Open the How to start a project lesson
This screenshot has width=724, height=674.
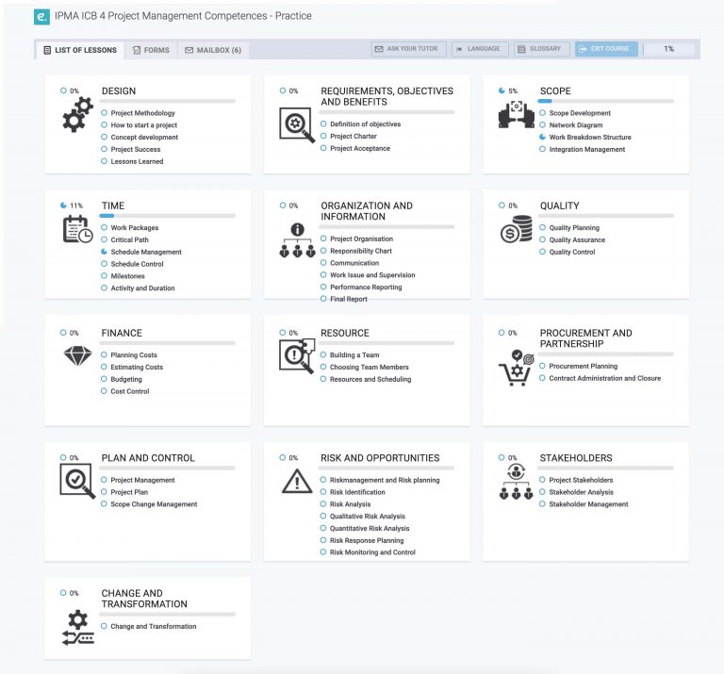pyautogui.click(x=144, y=125)
